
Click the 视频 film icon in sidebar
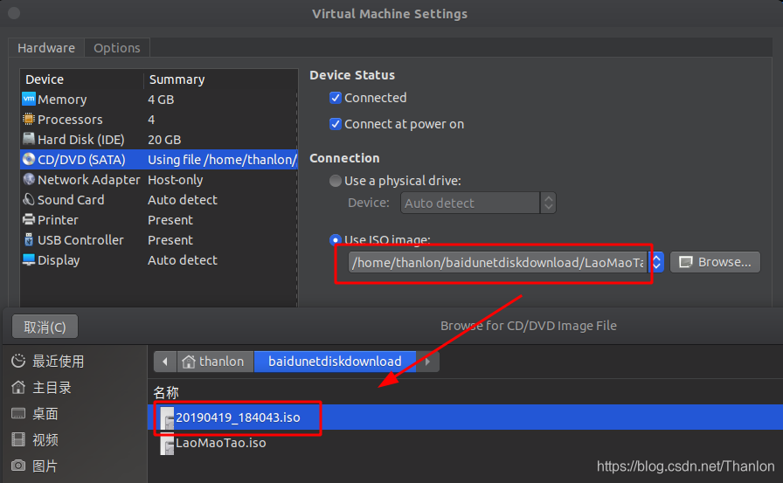tap(18, 439)
